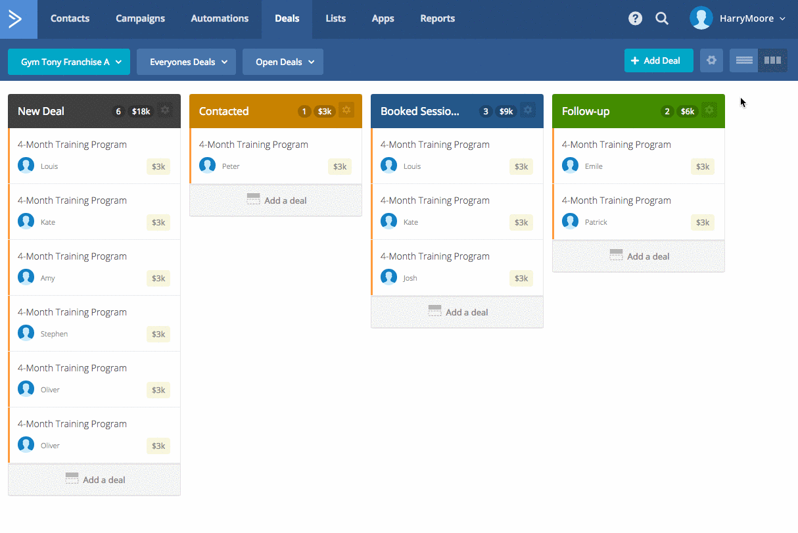Open the Everyones Deals filter dropdown
798x533 pixels.
point(187,62)
